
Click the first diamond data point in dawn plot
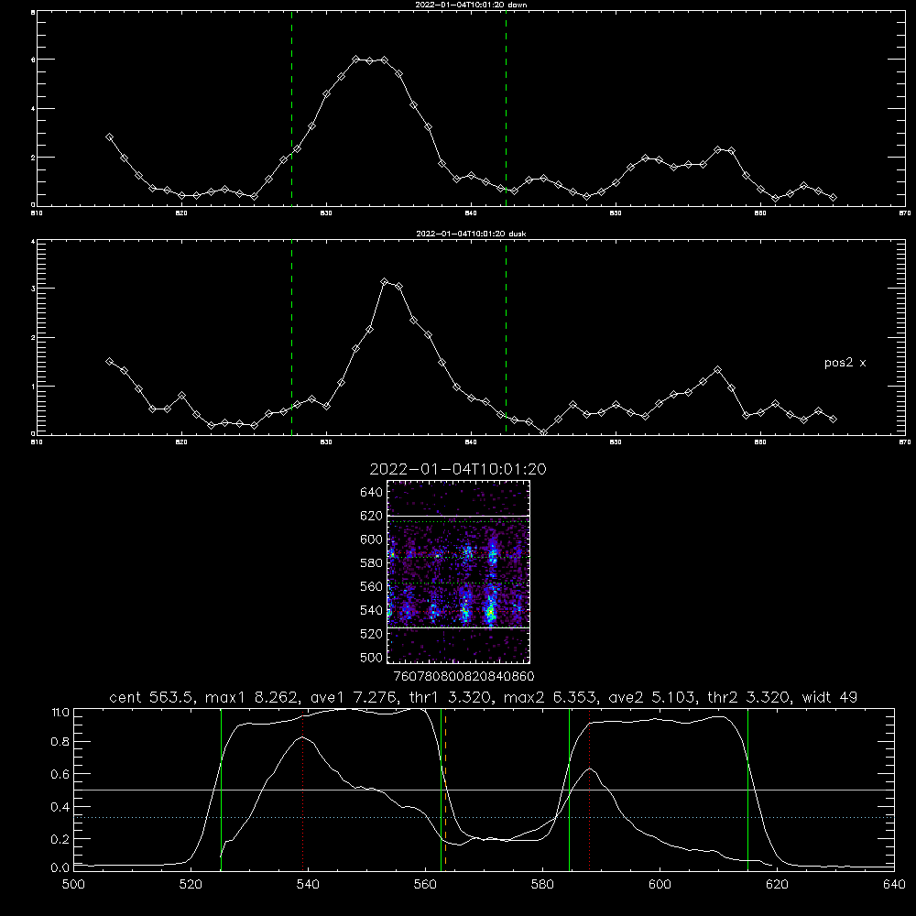[109, 137]
